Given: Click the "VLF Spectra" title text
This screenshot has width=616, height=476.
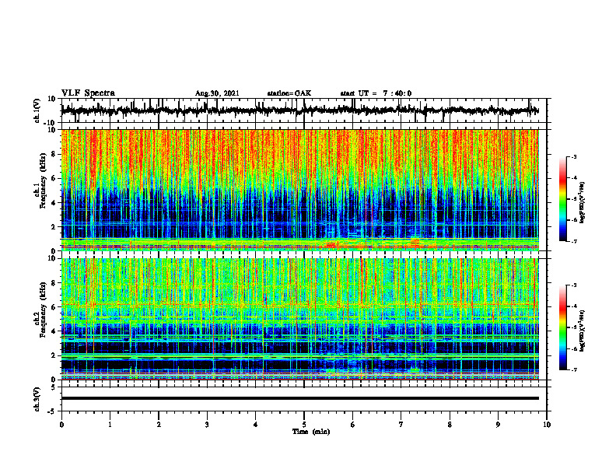Looking at the screenshot, I should (x=88, y=93).
